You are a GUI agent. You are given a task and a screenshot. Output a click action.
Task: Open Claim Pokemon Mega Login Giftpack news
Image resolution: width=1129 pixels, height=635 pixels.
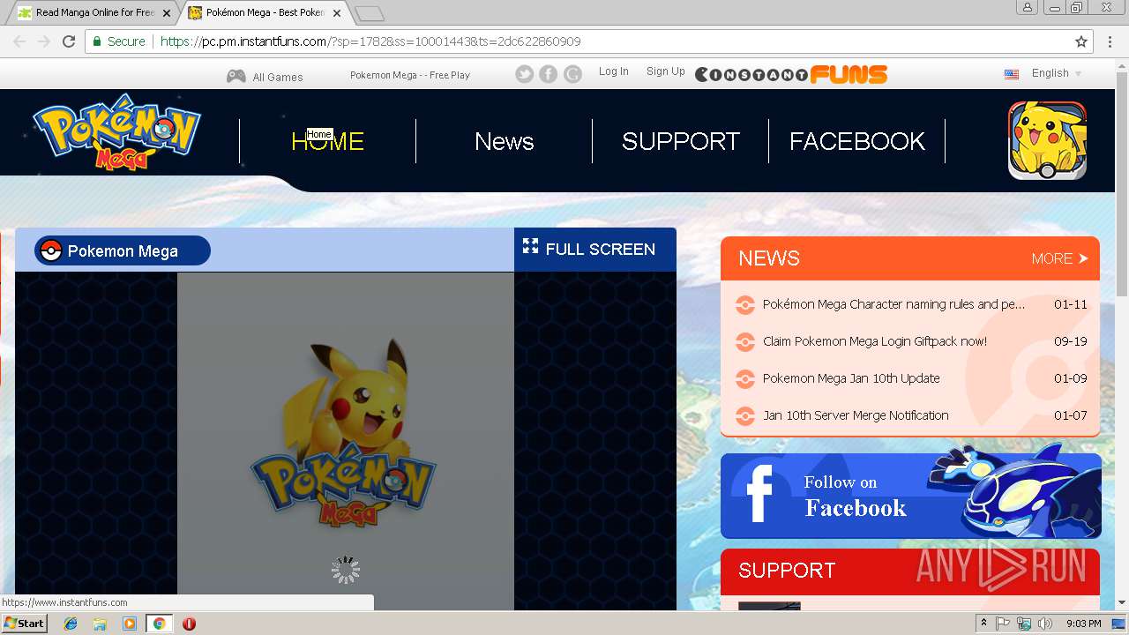point(875,341)
